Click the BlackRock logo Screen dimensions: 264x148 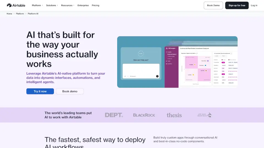coord(144,115)
